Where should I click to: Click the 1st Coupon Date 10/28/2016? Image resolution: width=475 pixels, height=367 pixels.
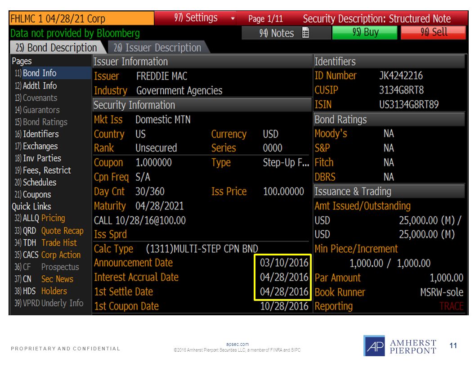[x=284, y=306]
